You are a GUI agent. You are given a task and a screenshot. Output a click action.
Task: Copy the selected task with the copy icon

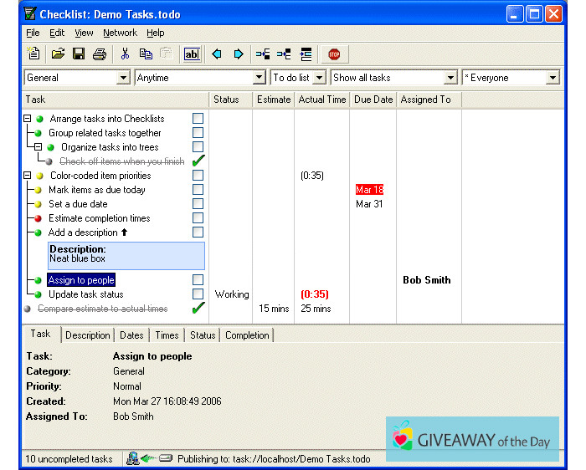146,54
